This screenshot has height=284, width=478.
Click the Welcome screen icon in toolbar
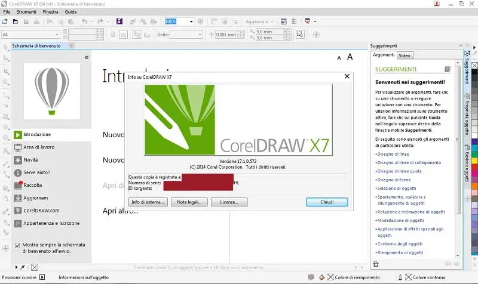[283, 21]
